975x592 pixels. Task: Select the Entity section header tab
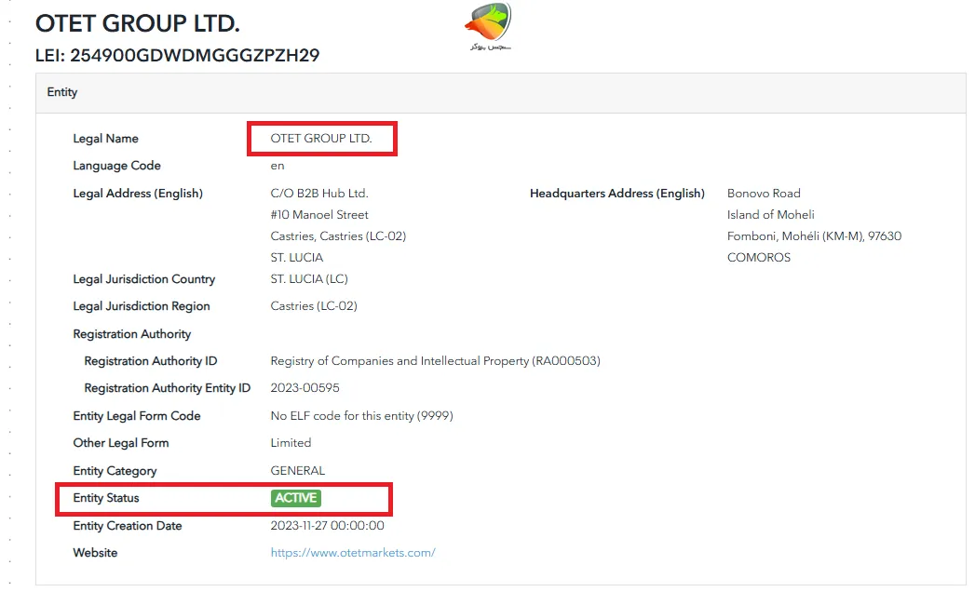click(62, 92)
